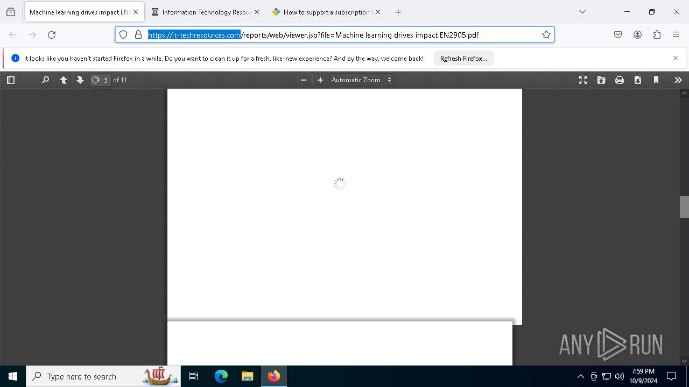The height and width of the screenshot is (387, 689).
Task: Zoom out the PDF document
Action: [304, 80]
